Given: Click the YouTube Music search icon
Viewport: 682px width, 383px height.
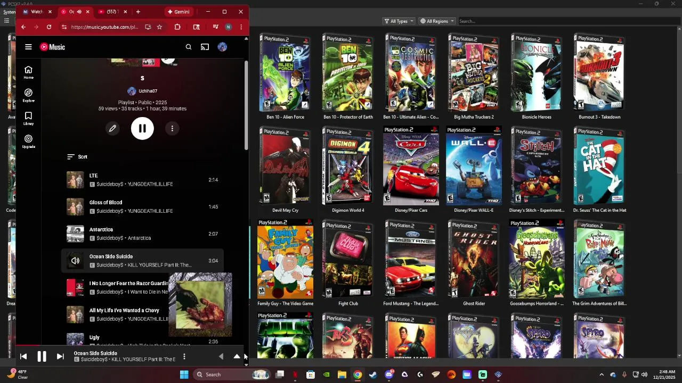Looking at the screenshot, I should click(189, 47).
